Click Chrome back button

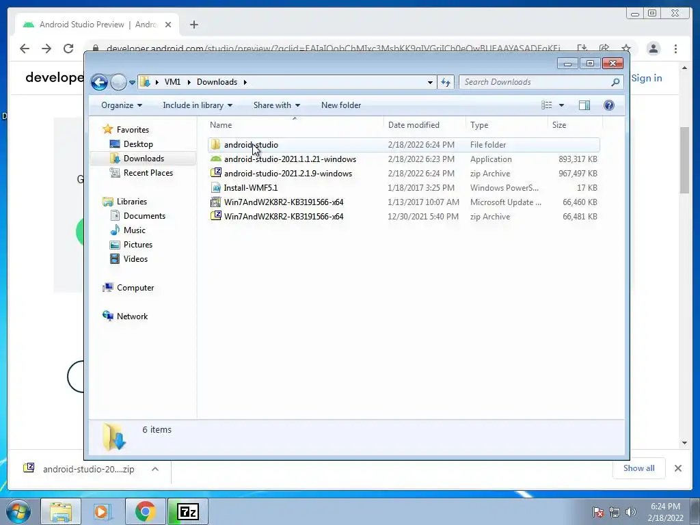pos(25,49)
